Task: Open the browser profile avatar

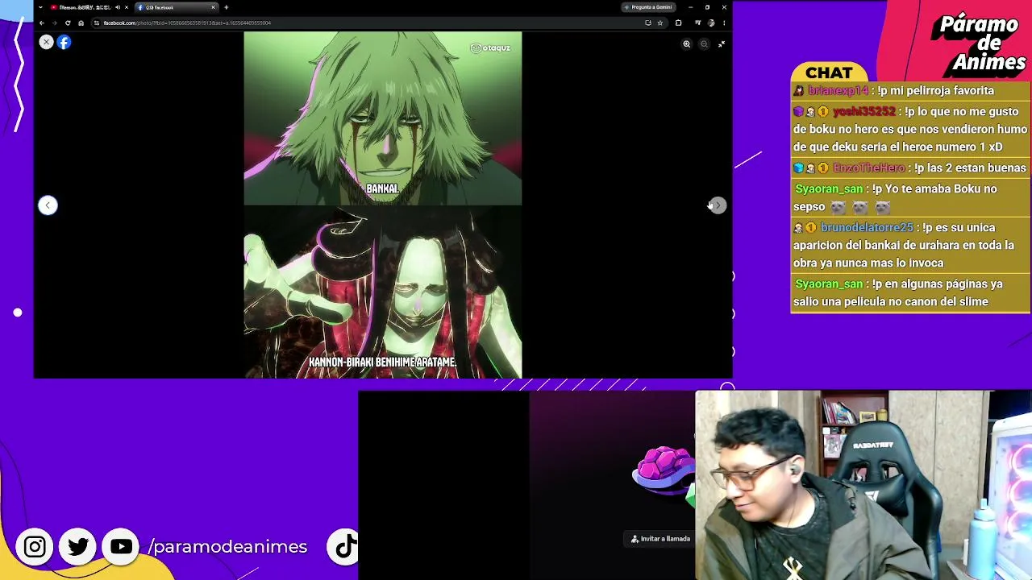Action: [709, 23]
